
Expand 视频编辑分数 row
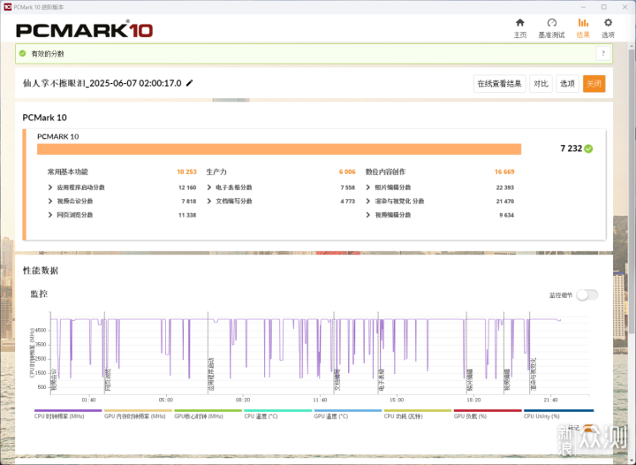(368, 215)
